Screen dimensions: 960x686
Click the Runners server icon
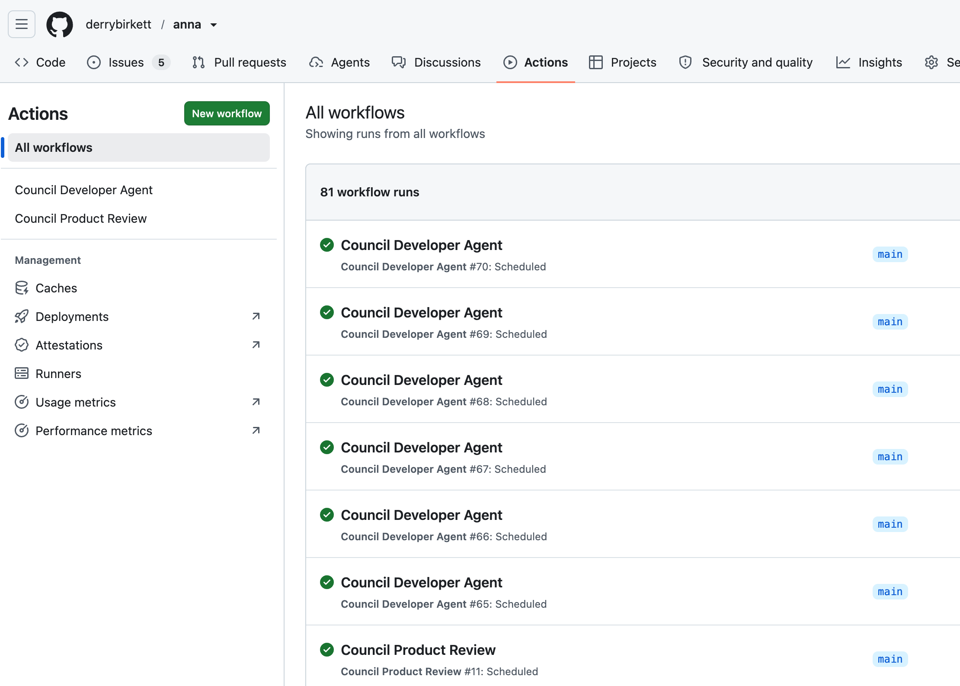pos(22,373)
